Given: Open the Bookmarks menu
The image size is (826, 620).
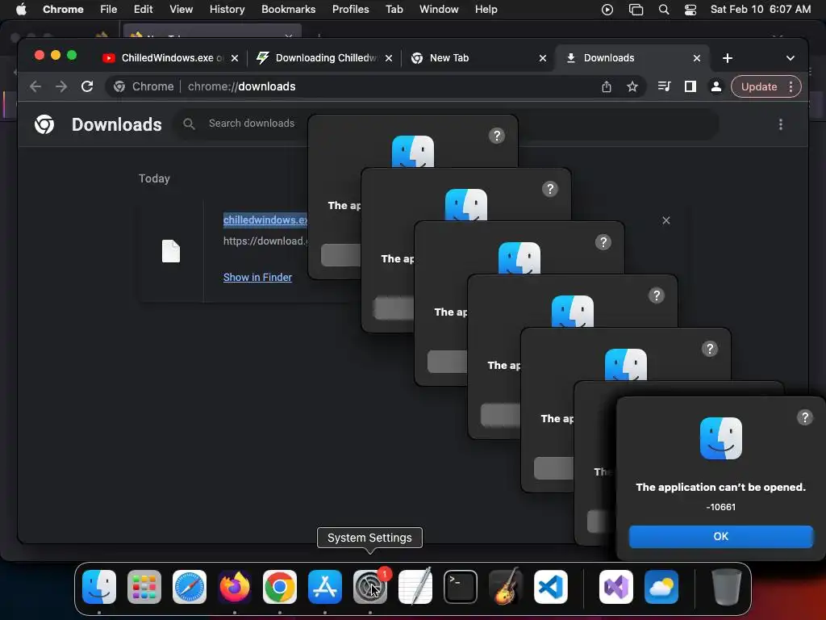Looking at the screenshot, I should point(288,10).
